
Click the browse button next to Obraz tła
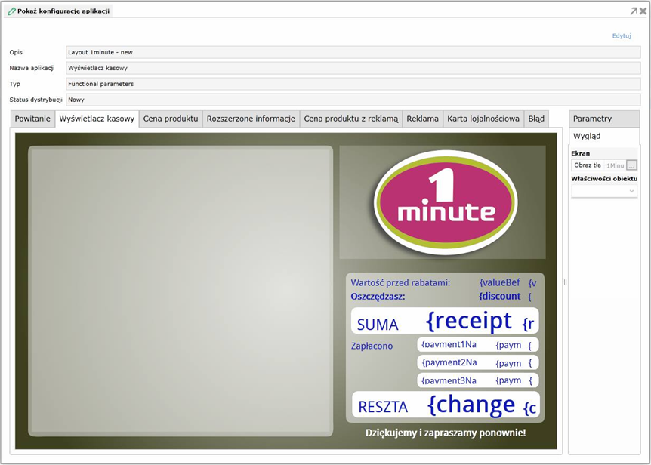click(631, 165)
